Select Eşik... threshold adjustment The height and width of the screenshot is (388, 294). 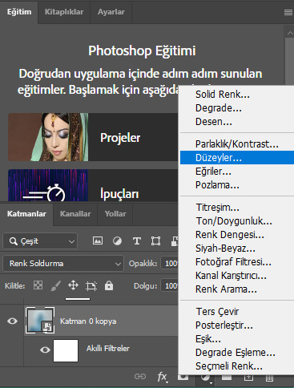[x=237, y=339]
